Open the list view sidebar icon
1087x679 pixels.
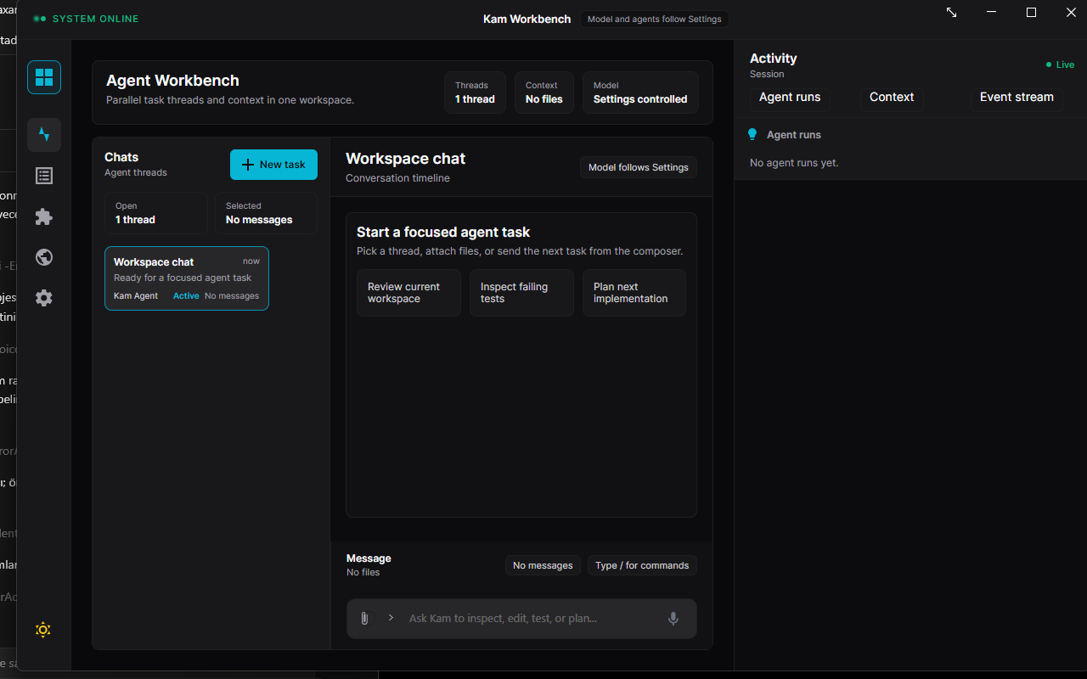(x=44, y=176)
